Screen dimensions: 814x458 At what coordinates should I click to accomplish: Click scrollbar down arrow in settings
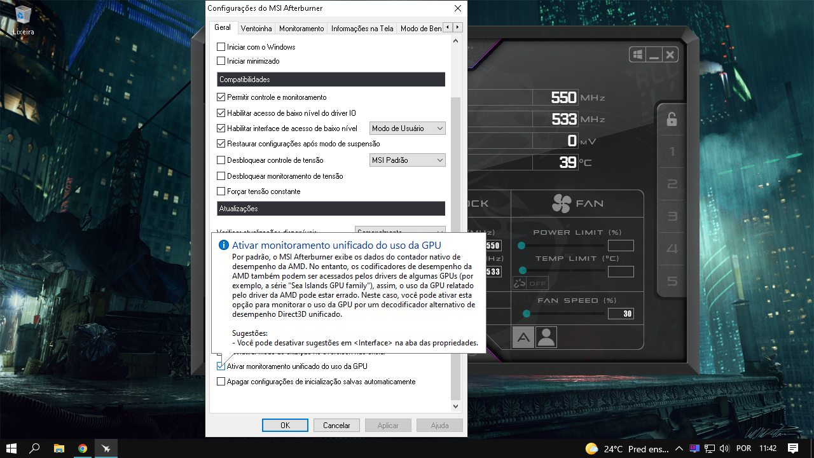click(x=455, y=406)
